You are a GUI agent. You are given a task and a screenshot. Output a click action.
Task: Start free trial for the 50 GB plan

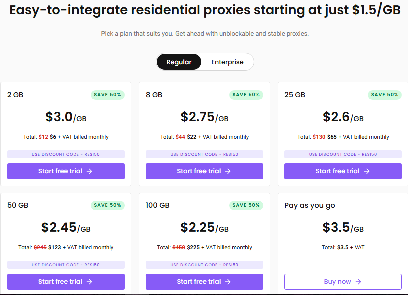60,282
